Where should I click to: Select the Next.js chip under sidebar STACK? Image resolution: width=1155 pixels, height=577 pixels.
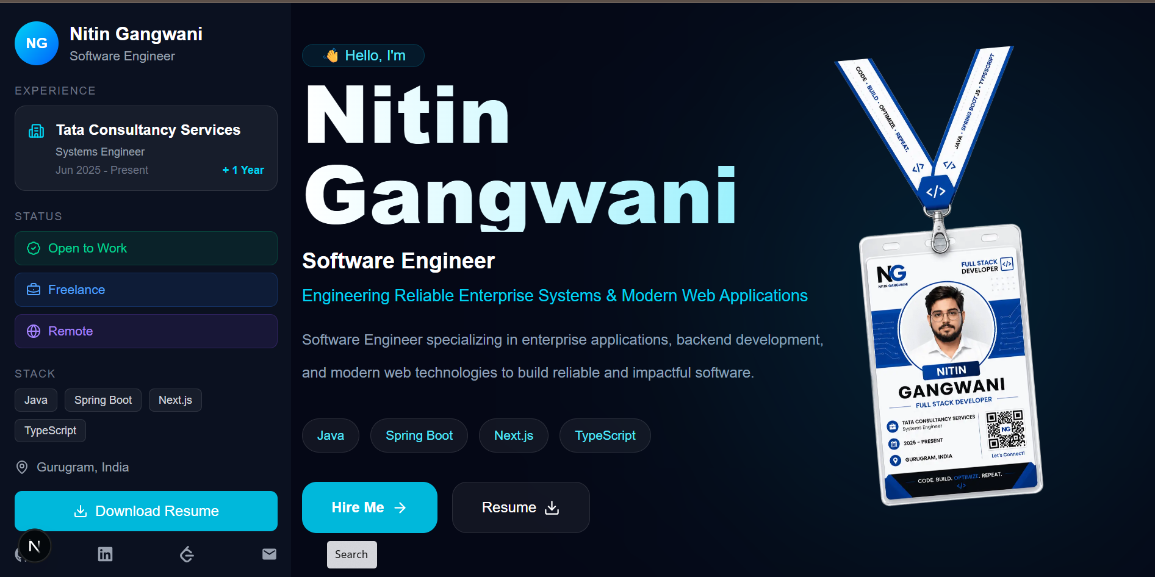[x=175, y=400]
